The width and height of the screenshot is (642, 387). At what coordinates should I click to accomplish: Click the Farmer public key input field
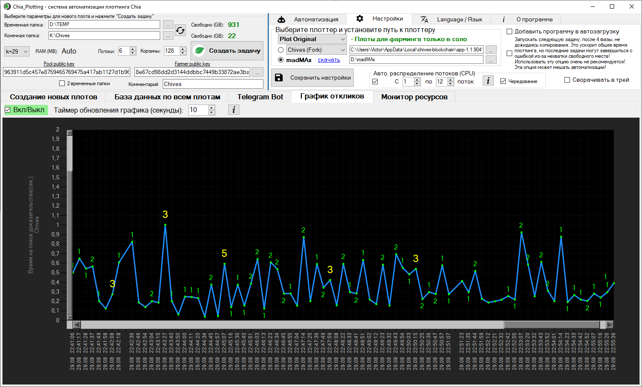tap(192, 72)
